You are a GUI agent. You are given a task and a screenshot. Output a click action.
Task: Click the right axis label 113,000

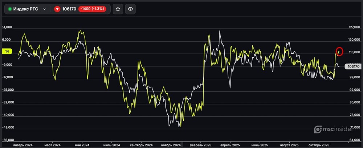click(x=354, y=53)
